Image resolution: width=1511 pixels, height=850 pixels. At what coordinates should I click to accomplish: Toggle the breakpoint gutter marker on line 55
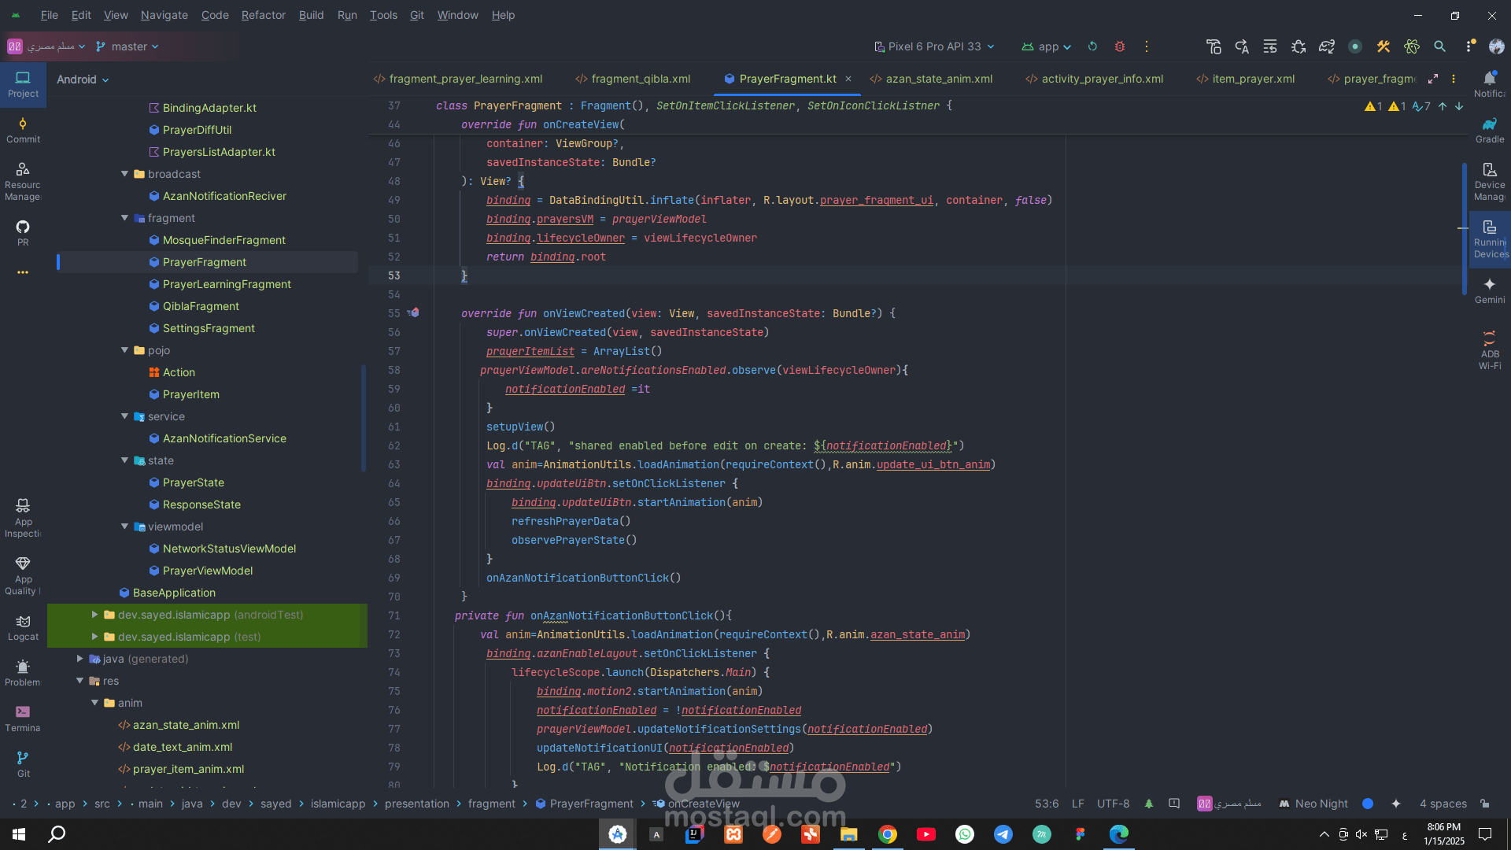(x=414, y=313)
